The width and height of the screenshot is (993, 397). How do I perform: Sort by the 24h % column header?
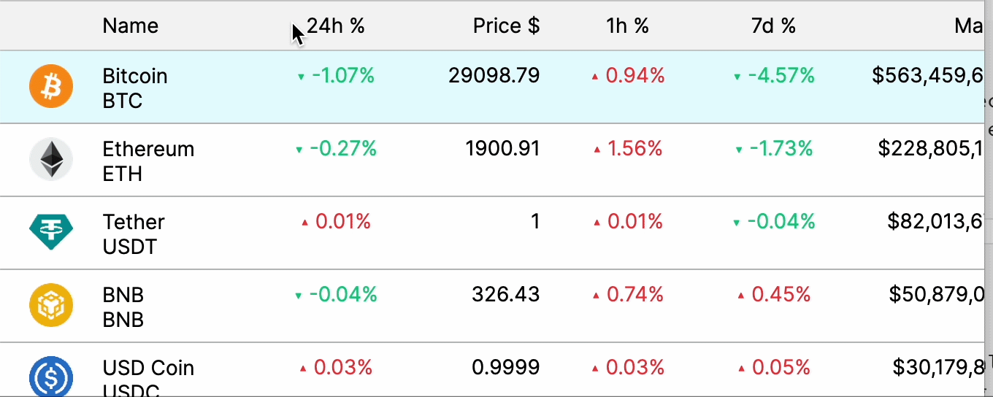(335, 26)
